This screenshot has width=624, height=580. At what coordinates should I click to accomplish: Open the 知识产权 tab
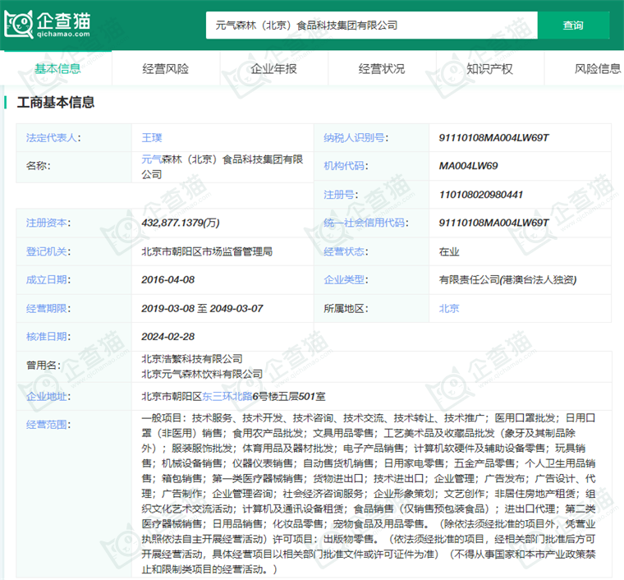tap(490, 69)
